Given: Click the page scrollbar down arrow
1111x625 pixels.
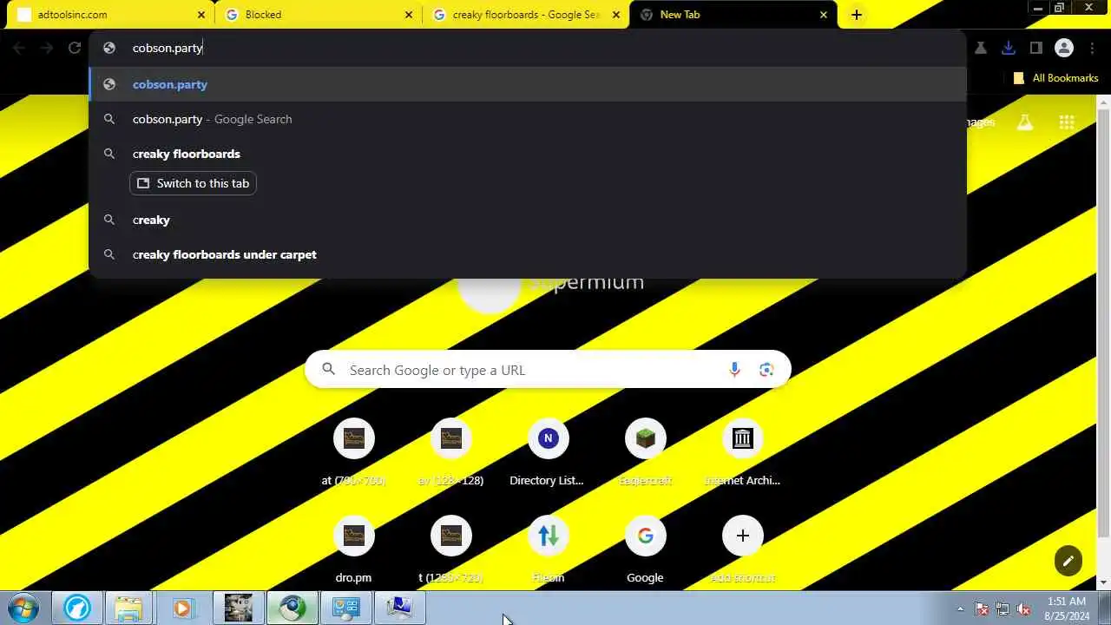Looking at the screenshot, I should pyautogui.click(x=1105, y=583).
